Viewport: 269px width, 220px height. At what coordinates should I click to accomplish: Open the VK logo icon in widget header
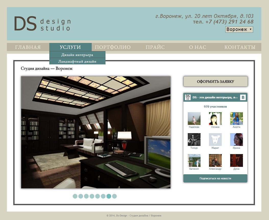coord(243,97)
